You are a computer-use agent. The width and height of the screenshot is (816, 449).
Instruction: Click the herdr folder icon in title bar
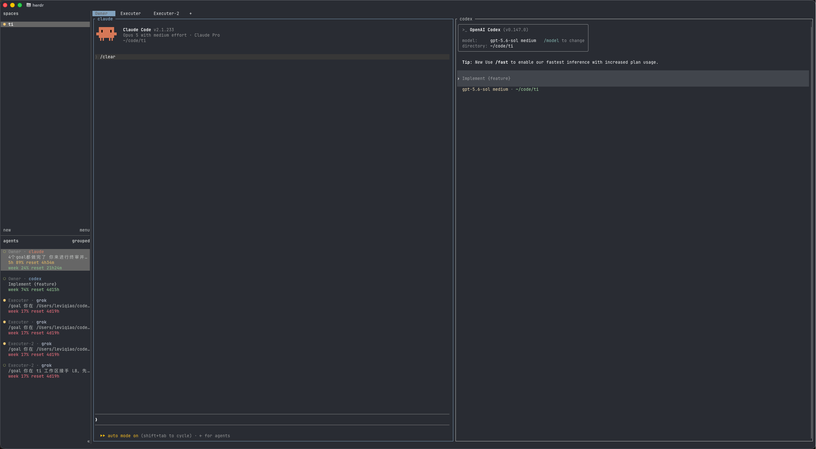pyautogui.click(x=28, y=5)
